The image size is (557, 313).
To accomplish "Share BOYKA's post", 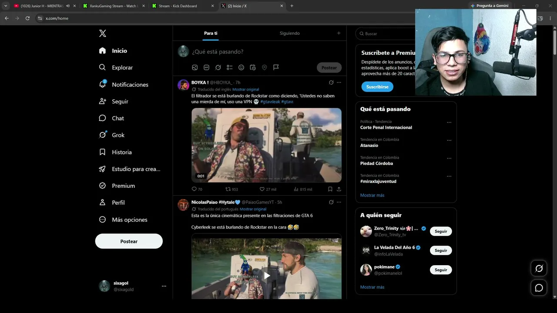I will [339, 189].
